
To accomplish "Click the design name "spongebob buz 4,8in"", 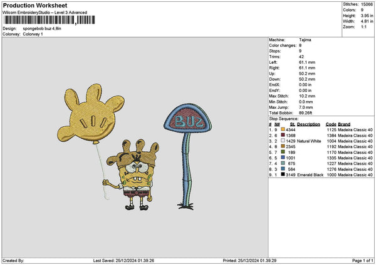I will (x=42, y=29).
